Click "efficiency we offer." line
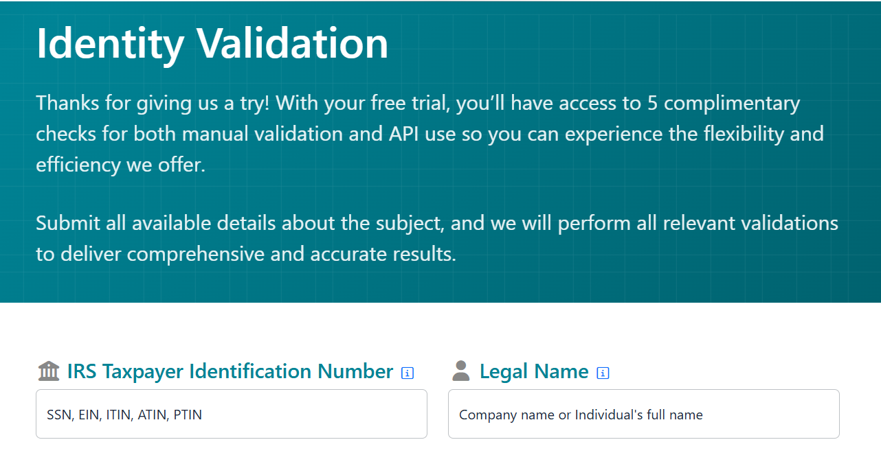Image resolution: width=881 pixels, height=453 pixels. click(x=120, y=164)
